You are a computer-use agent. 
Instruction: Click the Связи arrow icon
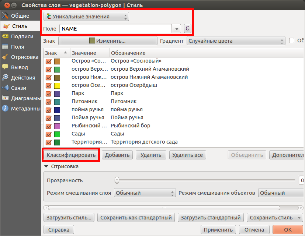coord(5,88)
